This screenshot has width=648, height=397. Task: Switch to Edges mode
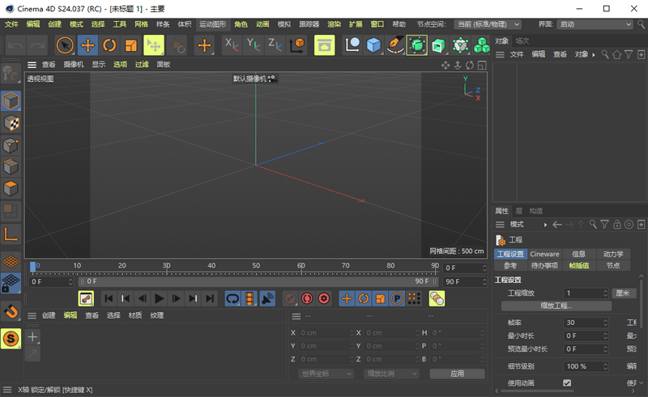11,167
